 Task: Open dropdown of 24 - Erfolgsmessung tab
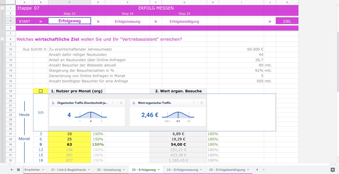pos(201,170)
